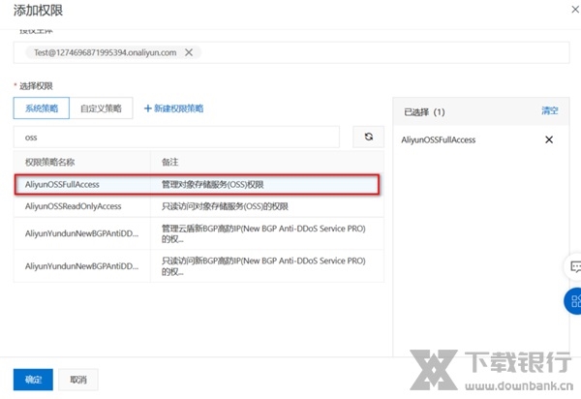Click the 已选择 (1) heading

(424, 112)
